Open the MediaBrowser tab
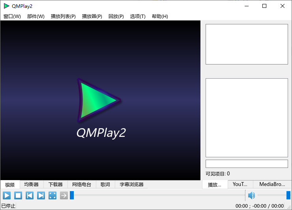This screenshot has width=292, height=210. 272,184
